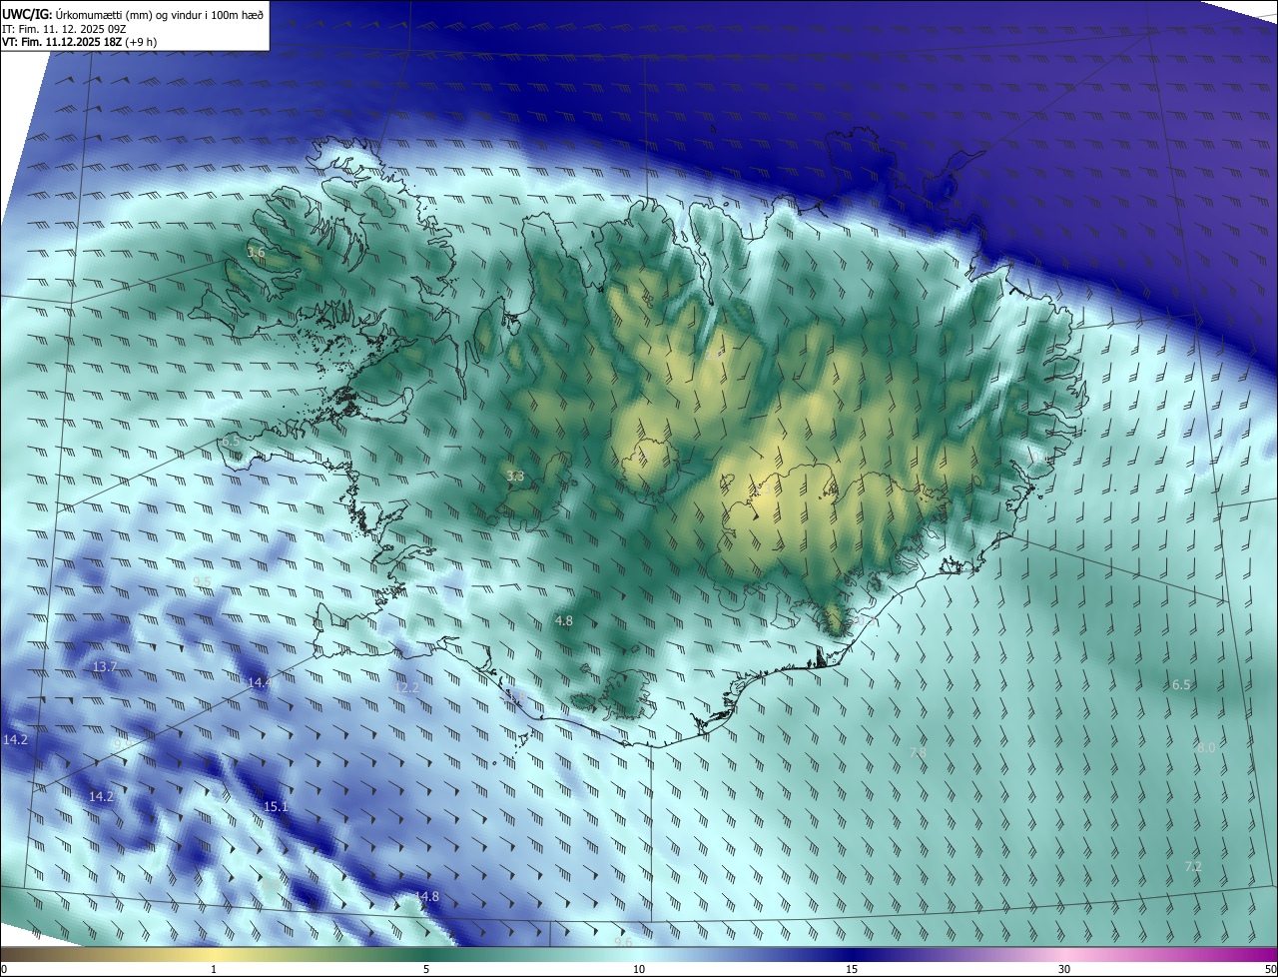The width and height of the screenshot is (1278, 977).
Task: Click the 3.6 value over the Westfjords
Action: [x=257, y=253]
